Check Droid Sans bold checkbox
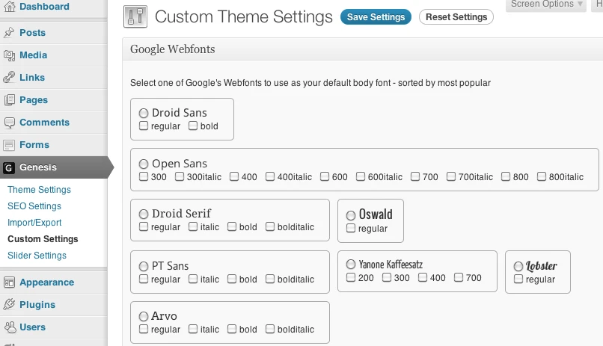The width and height of the screenshot is (603, 346). [x=193, y=126]
